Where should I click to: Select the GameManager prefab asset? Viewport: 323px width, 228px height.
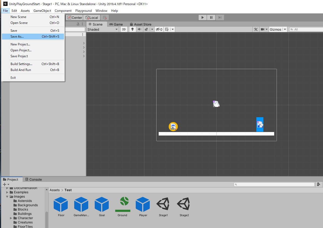[81, 206]
